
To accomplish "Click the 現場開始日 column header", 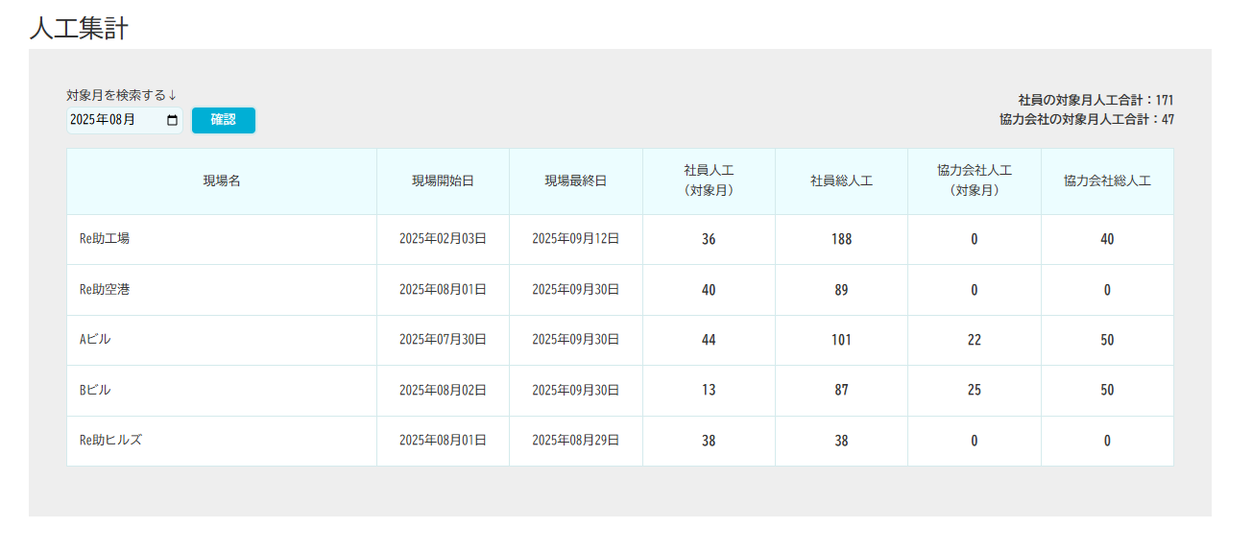I will [443, 181].
